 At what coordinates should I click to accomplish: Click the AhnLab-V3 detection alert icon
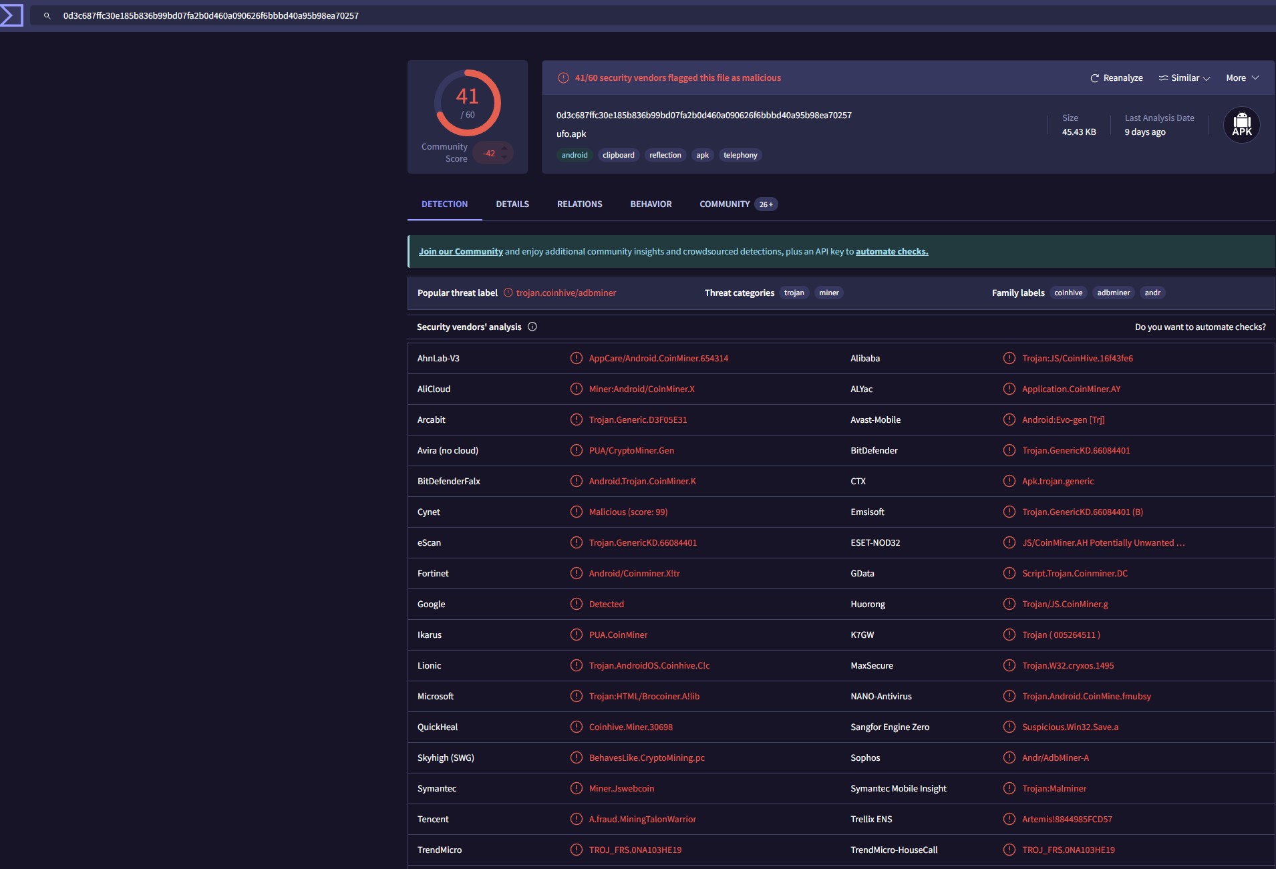(x=577, y=358)
